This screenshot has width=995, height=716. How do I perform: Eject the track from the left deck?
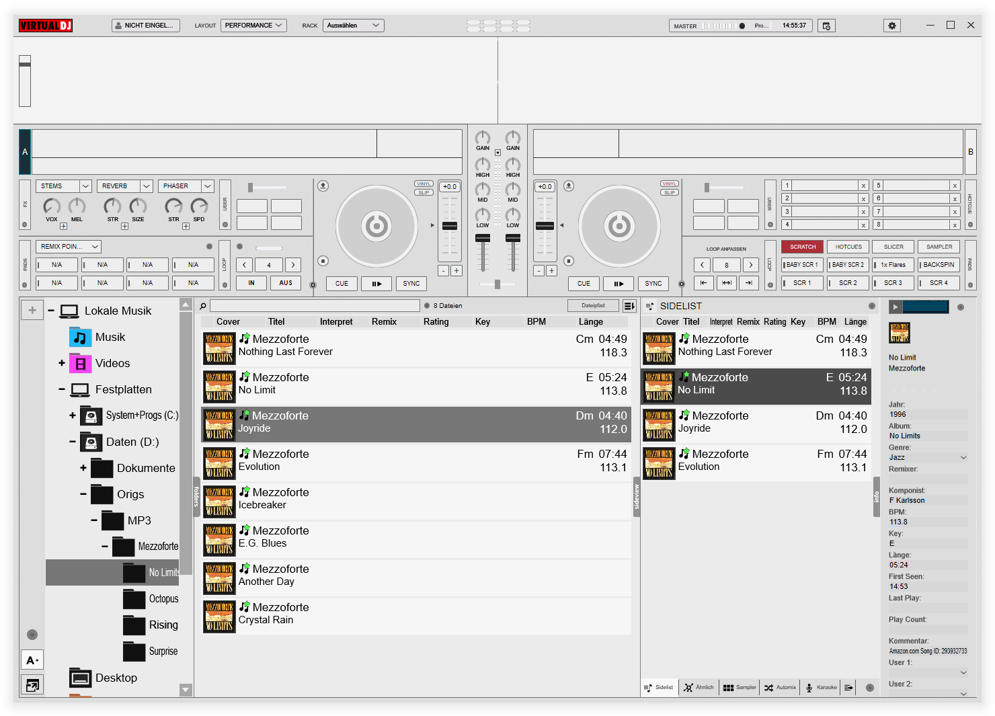pyautogui.click(x=323, y=186)
